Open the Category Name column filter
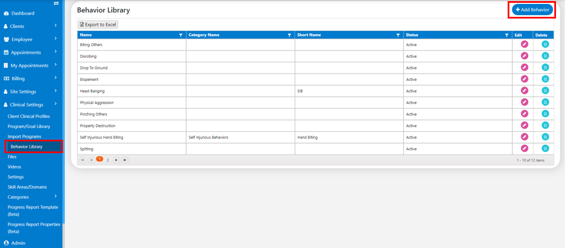This screenshot has width=565, height=248. pyautogui.click(x=289, y=35)
